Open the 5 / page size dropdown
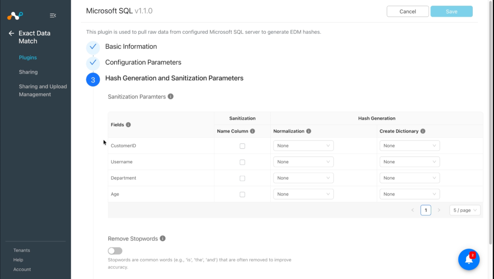The height and width of the screenshot is (279, 494). 465,210
